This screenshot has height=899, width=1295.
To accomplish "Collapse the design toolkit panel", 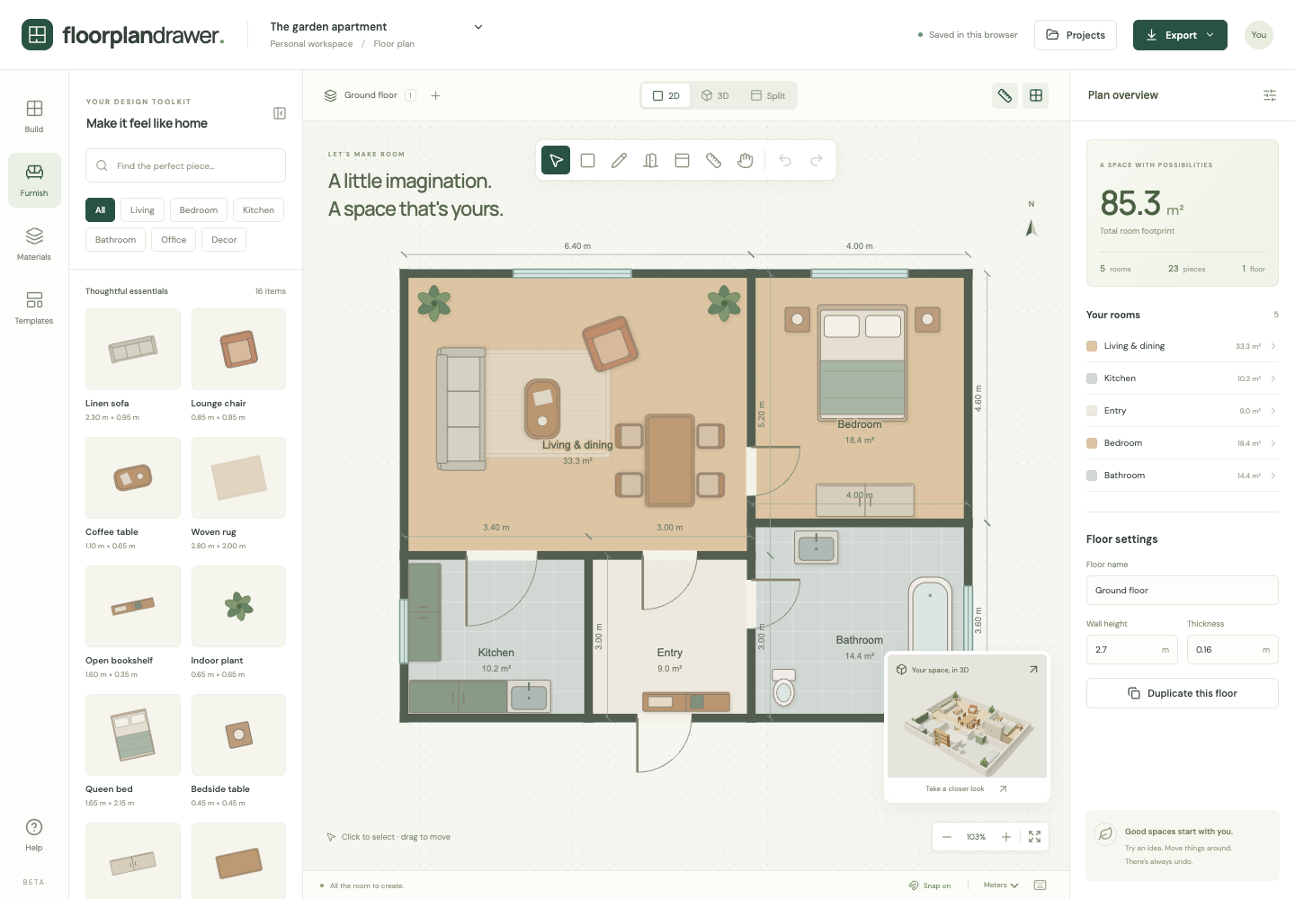I will [x=280, y=113].
